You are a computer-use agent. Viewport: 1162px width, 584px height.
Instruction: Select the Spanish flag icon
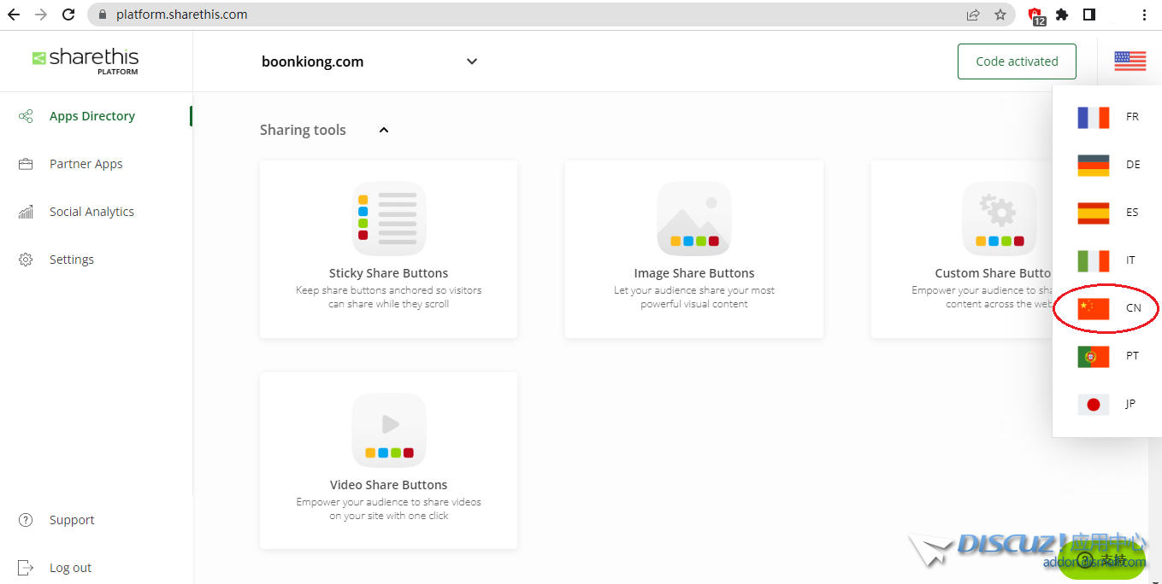(x=1094, y=213)
